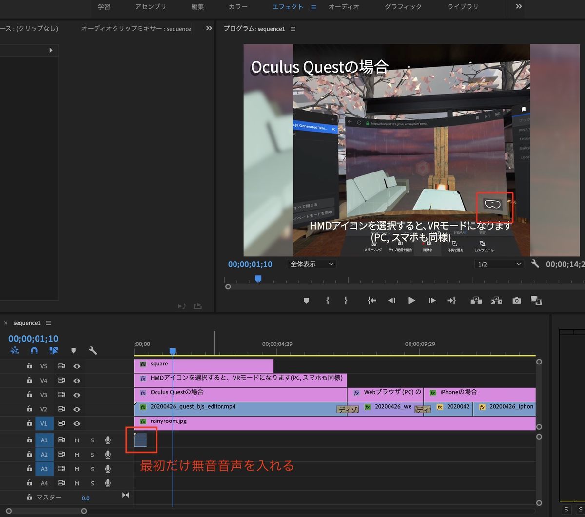585x517 pixels.
Task: Enable the magnet Snap icon in the timeline
Action: click(33, 351)
